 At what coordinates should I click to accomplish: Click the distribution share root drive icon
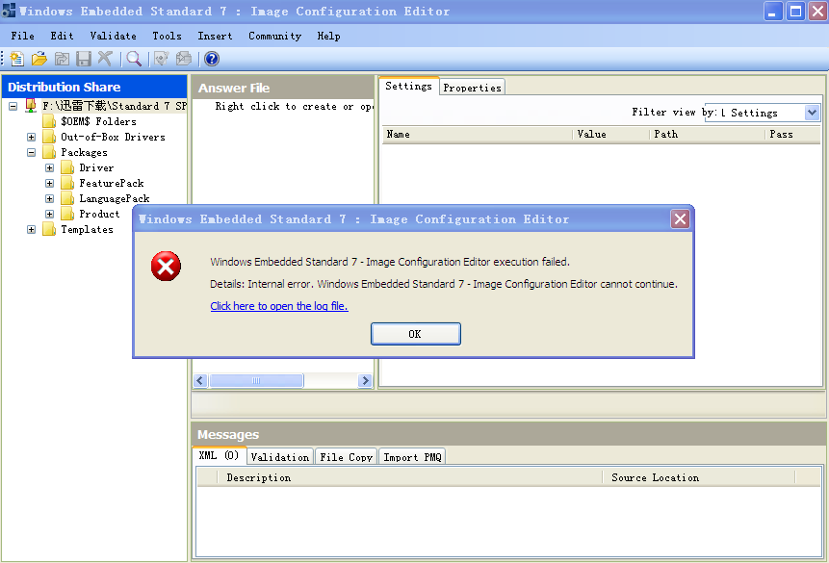coord(31,105)
